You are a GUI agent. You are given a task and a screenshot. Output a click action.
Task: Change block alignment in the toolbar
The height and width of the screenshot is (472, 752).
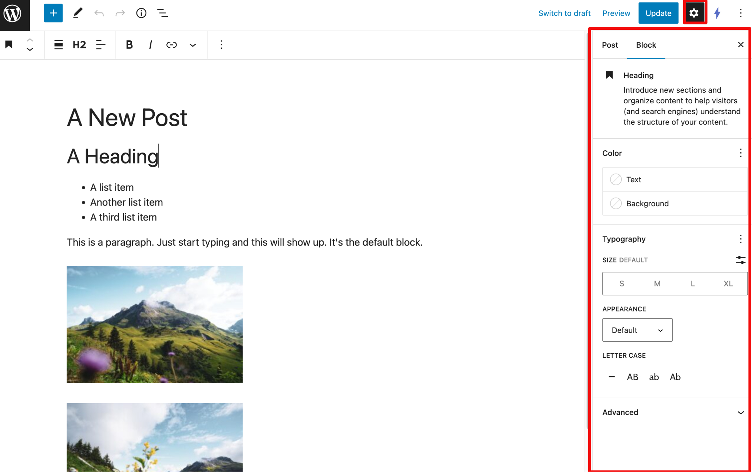tap(59, 45)
